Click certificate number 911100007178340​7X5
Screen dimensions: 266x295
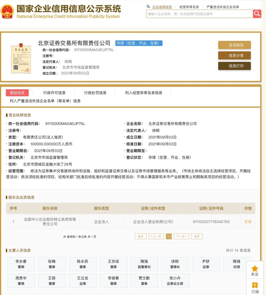211,222
